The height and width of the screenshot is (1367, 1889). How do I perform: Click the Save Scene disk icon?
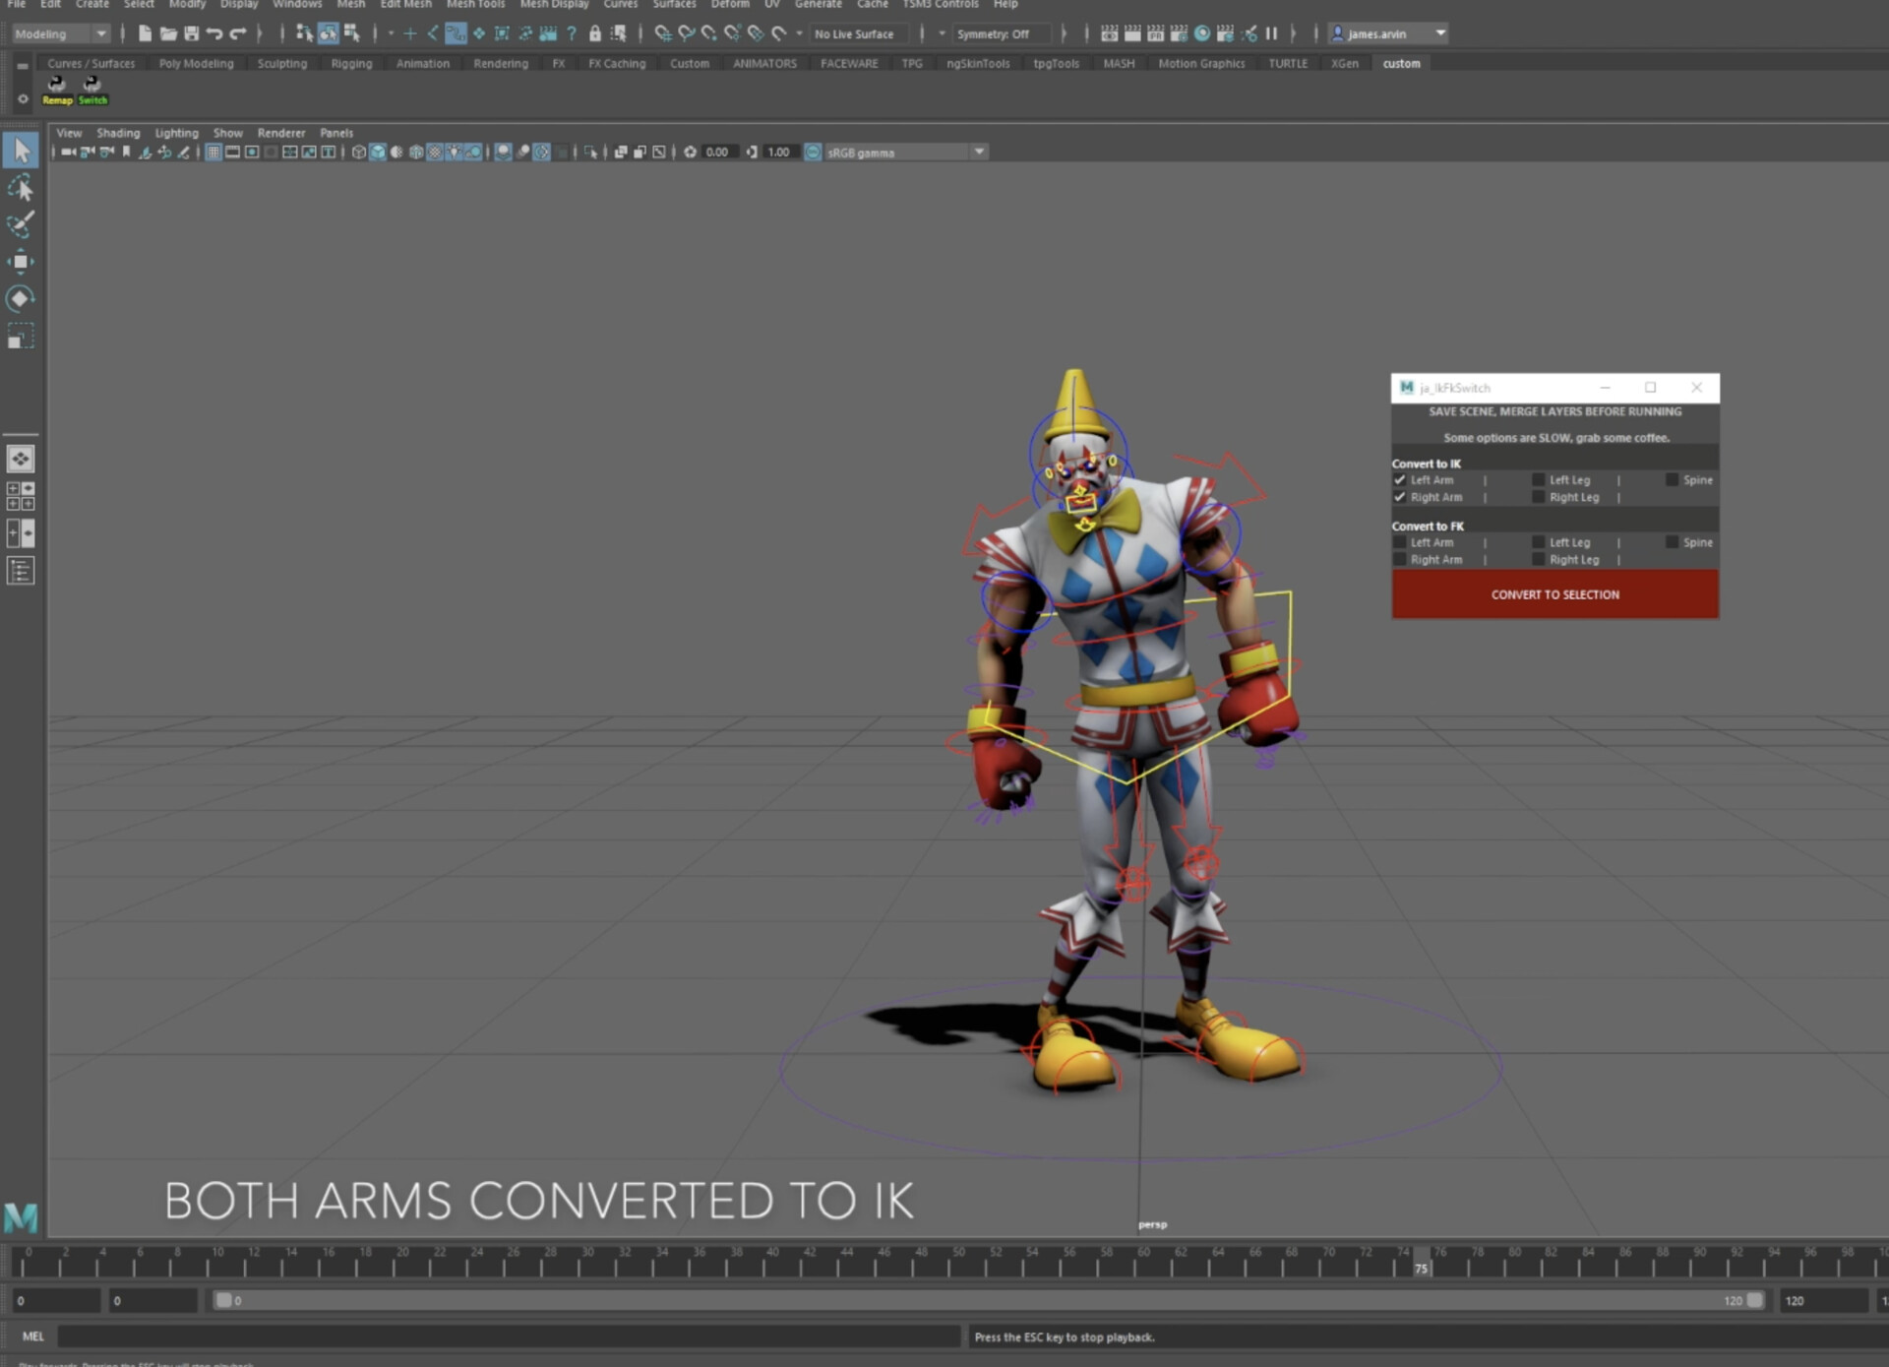point(192,33)
